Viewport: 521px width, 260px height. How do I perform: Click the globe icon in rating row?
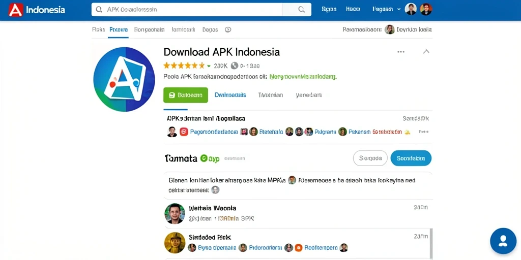point(235,66)
